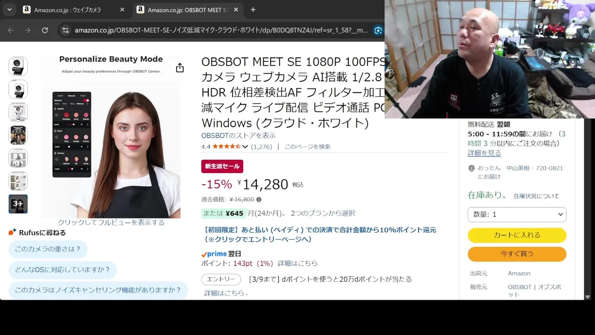Select the sixth product image thumbnail

pos(18,181)
